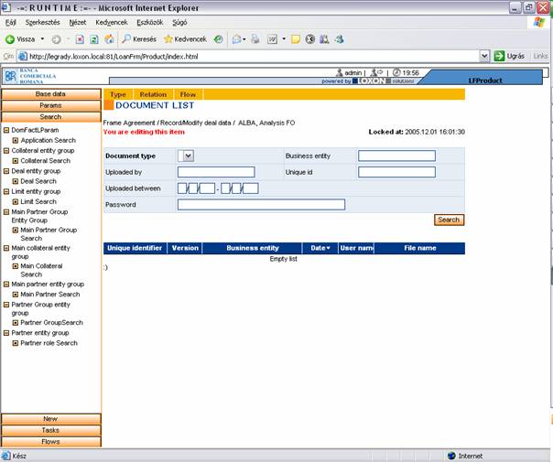Click the orange Search button in form
Viewport: 553px width, 462px height.
(449, 220)
